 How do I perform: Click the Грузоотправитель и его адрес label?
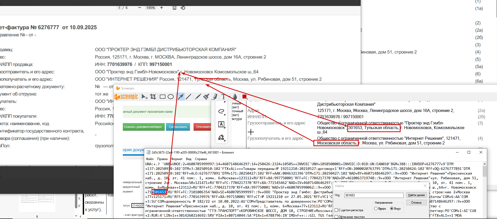coord(276,123)
